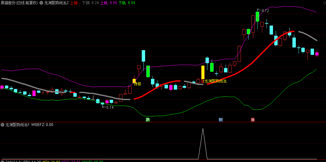Viewport: 326px width, 162px height.
Task: Click the yellow 龙渊聚势战法 signal label
Action: pyautogui.click(x=215, y=81)
